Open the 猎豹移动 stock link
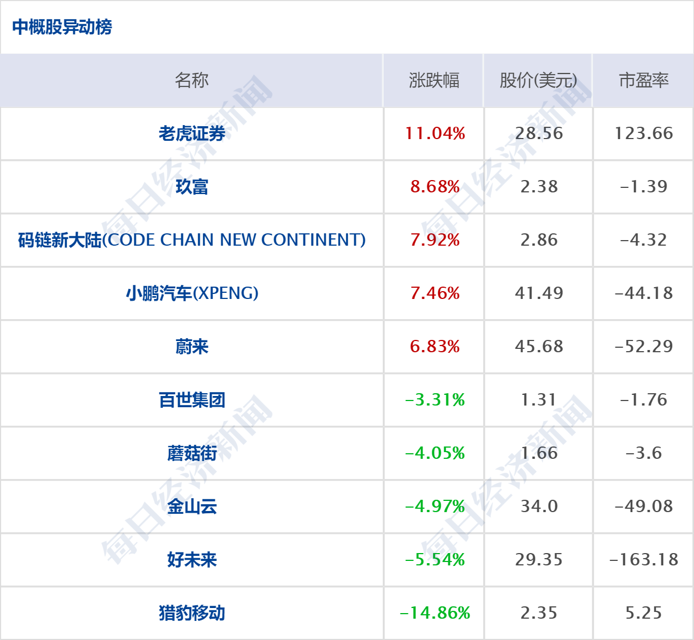The image size is (694, 640). (192, 613)
